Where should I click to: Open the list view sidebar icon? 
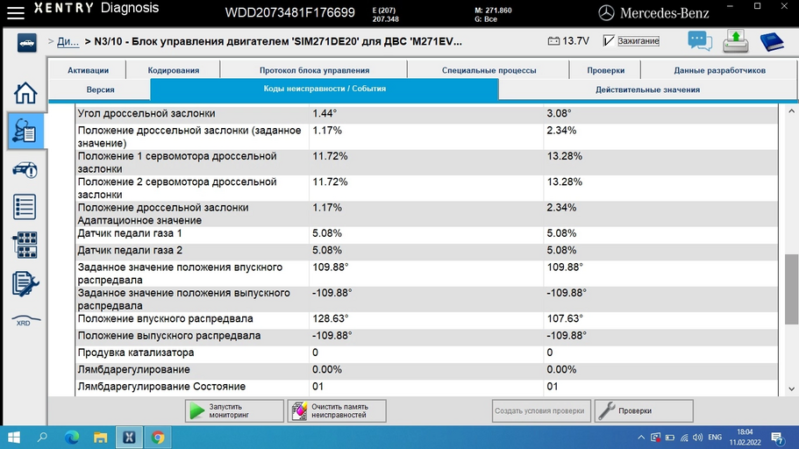click(25, 207)
